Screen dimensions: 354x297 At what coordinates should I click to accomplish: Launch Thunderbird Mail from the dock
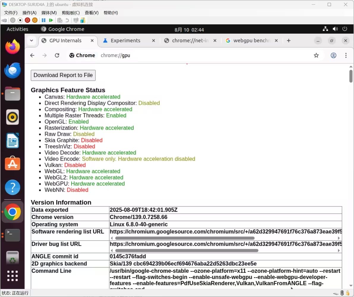point(12,70)
